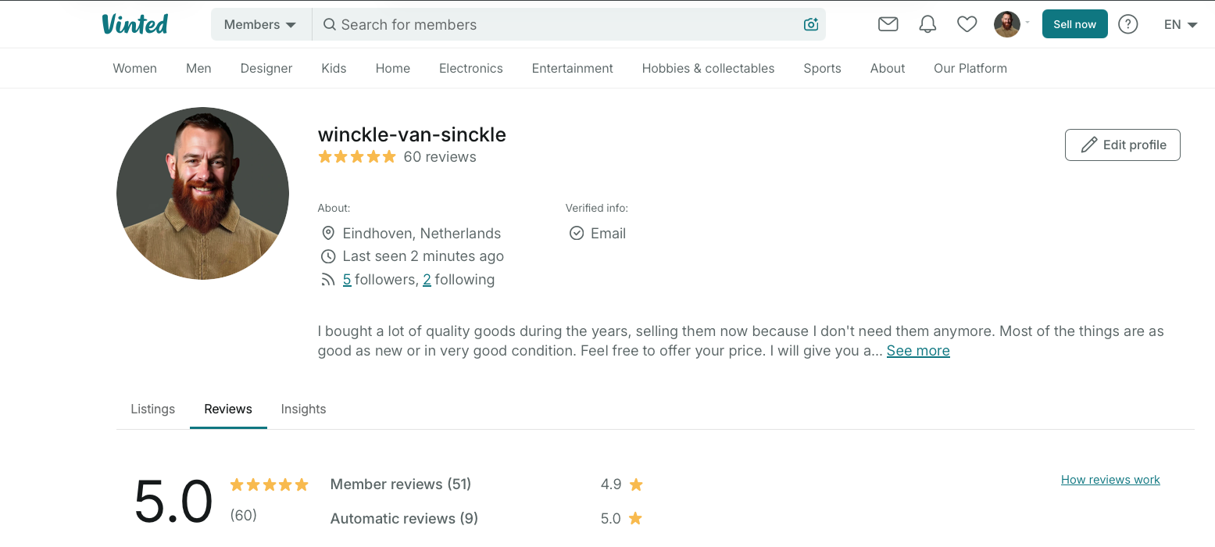Open the 5 followers link

click(347, 280)
